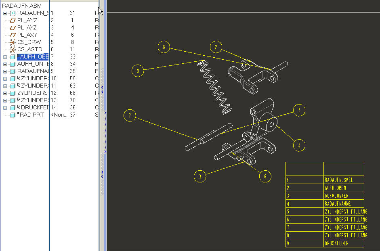Expand the highlighted AUFH_OBE tree node
The height and width of the screenshot is (251, 380).
[x=5, y=57]
